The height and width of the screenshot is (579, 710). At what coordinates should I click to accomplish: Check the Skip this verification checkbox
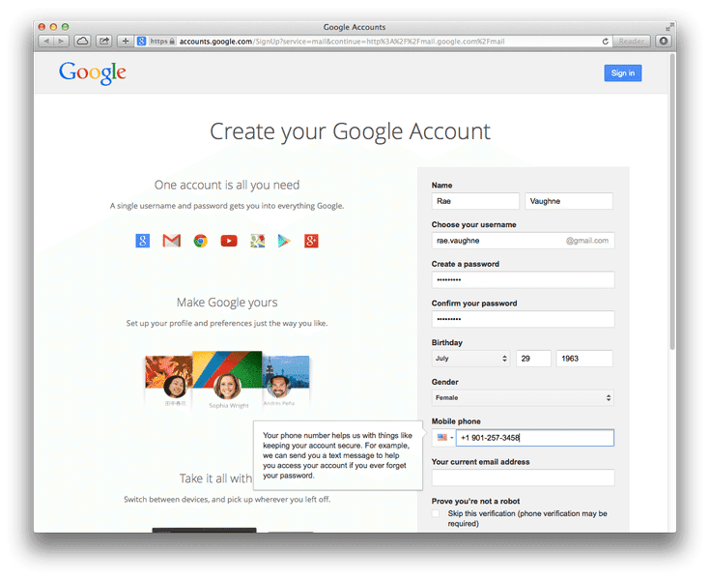click(436, 513)
